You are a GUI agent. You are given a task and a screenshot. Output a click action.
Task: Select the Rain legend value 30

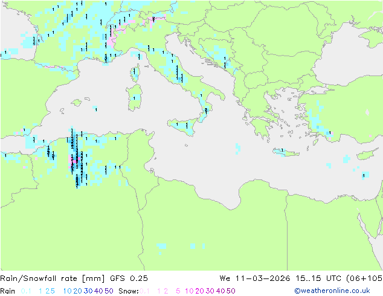point(88,291)
